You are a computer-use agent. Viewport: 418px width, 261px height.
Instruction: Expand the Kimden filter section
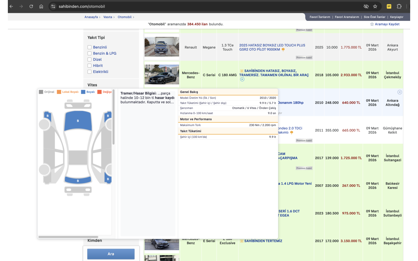point(95,240)
